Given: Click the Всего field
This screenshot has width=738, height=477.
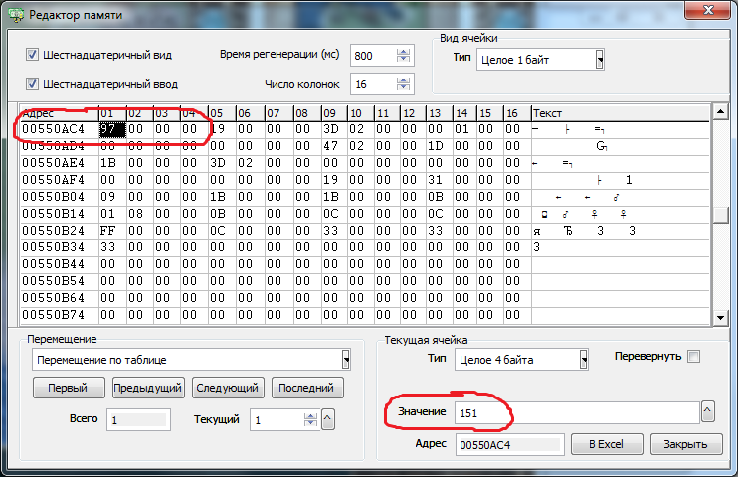Looking at the screenshot, I should click(x=138, y=420).
